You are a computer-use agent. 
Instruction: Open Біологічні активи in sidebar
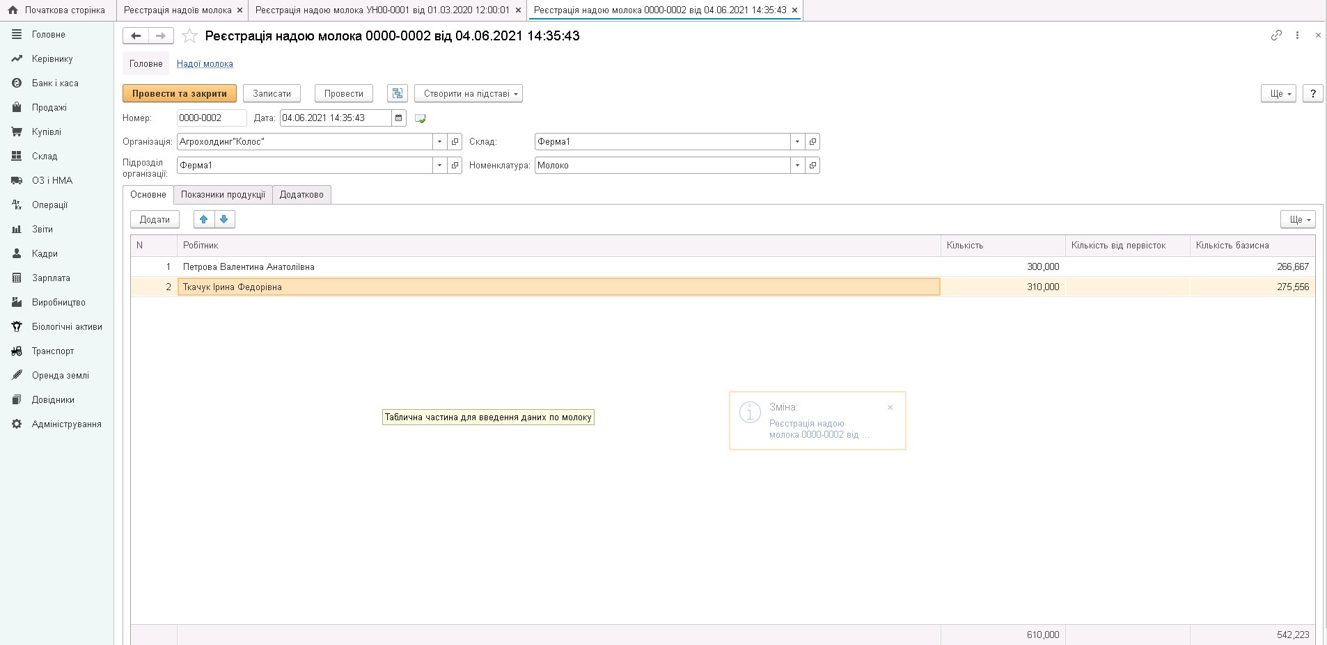click(67, 327)
